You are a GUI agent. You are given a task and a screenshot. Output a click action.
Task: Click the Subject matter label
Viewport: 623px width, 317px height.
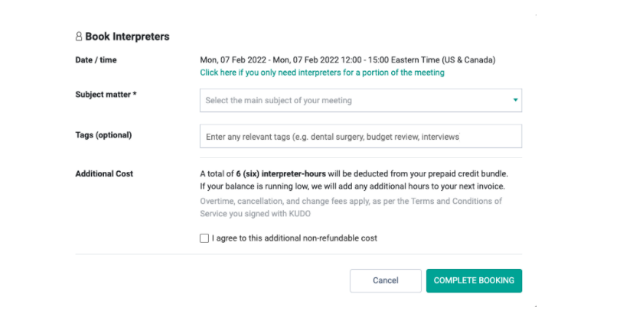click(x=103, y=95)
